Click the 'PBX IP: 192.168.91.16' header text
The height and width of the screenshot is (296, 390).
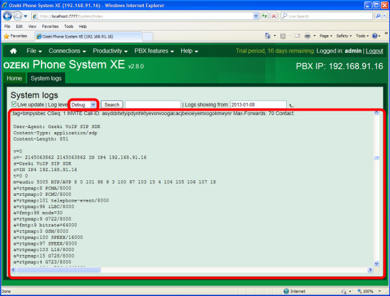[x=339, y=66]
